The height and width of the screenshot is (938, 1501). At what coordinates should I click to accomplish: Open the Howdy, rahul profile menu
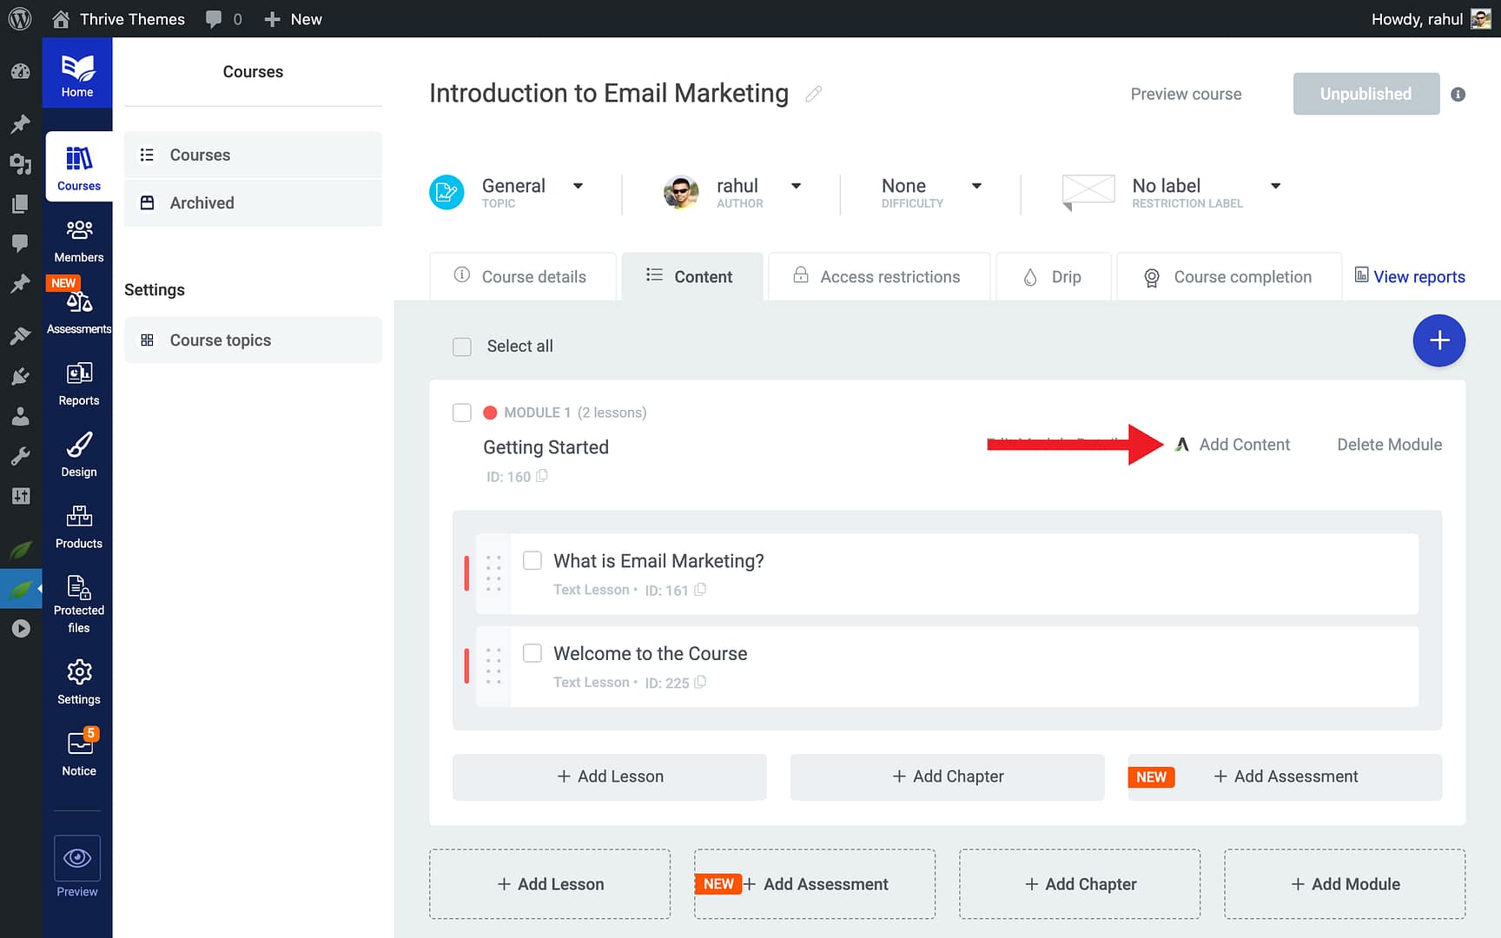click(x=1419, y=18)
